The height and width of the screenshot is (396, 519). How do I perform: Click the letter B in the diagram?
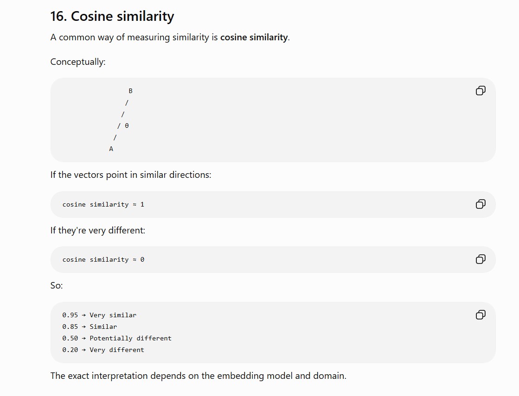130,91
